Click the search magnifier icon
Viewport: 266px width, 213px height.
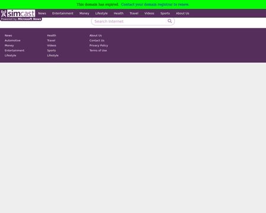[x=170, y=21]
